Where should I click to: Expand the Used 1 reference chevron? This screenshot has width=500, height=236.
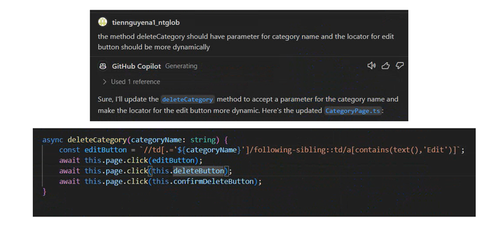point(105,81)
